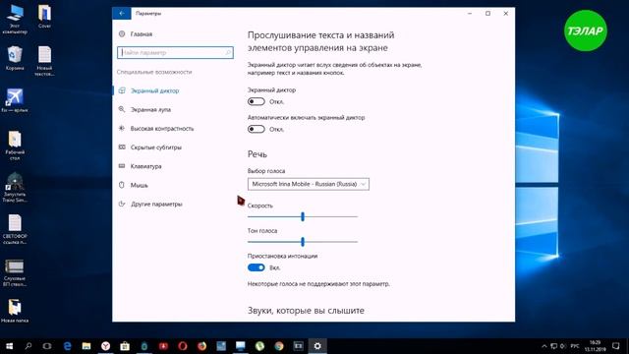Open the volume tray icon
This screenshot has height=354, width=629.
563,346
